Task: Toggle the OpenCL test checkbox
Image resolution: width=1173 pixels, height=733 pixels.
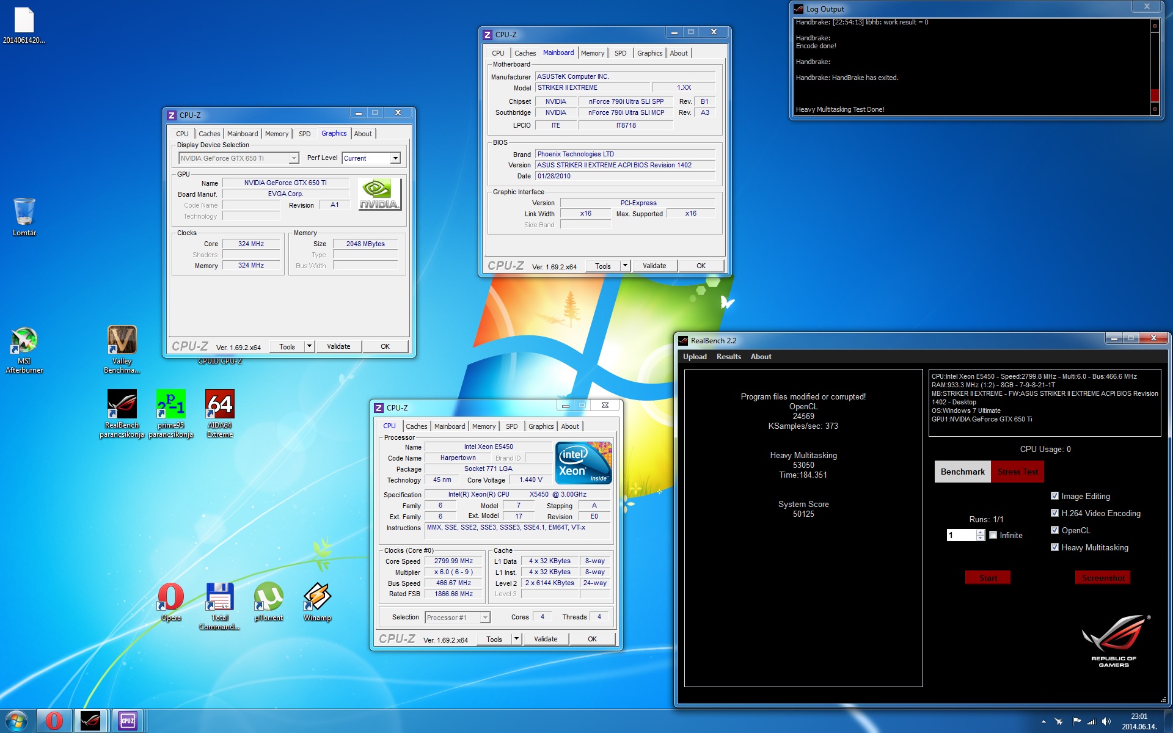Action: 1054,530
